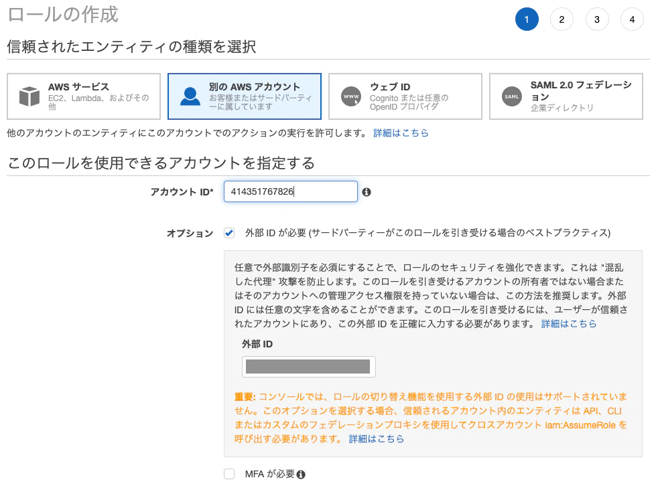656x490 pixels.
Task: Click the AWS service cube icon
Action: [29, 96]
